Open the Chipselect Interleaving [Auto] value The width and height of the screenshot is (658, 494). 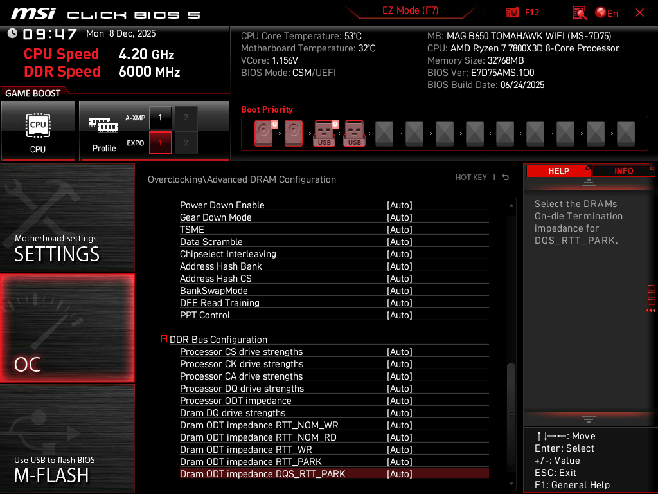(x=400, y=253)
